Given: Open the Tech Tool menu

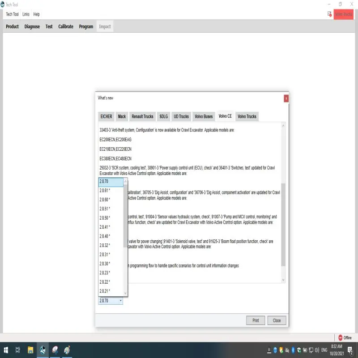Looking at the screenshot, I should (12, 14).
